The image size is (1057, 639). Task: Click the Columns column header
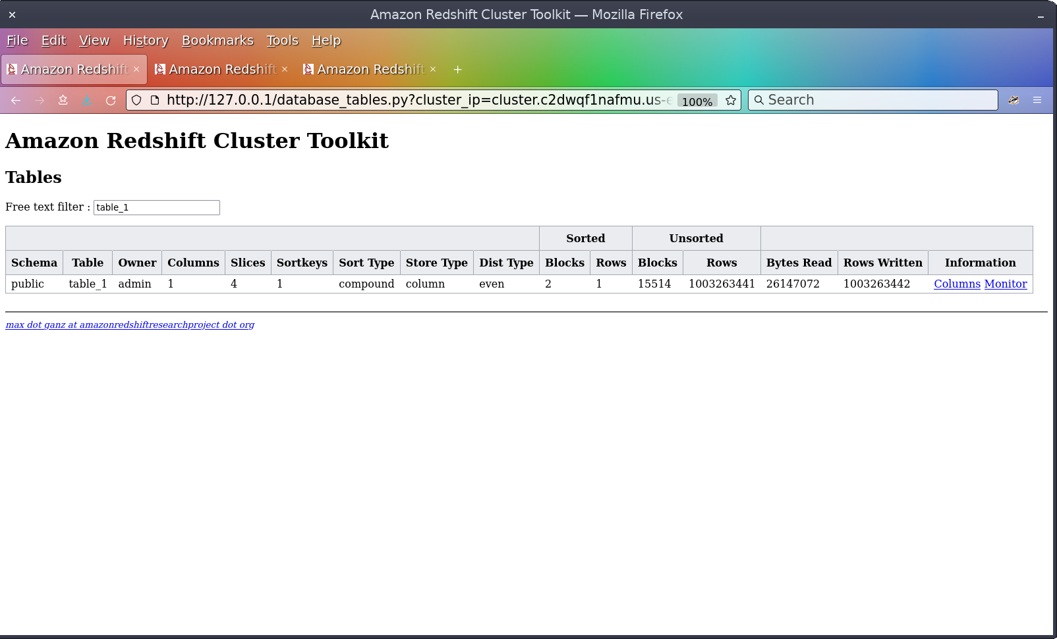(193, 263)
